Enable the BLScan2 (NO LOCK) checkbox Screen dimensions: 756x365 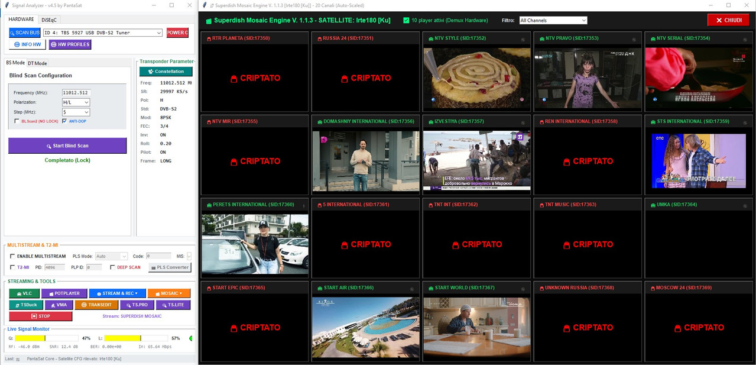(x=17, y=121)
